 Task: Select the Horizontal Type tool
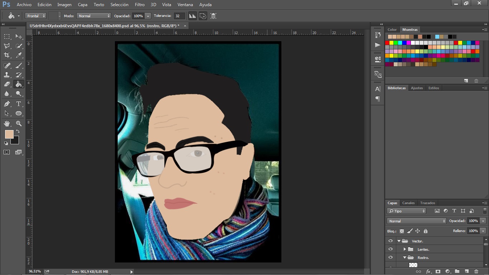click(19, 104)
